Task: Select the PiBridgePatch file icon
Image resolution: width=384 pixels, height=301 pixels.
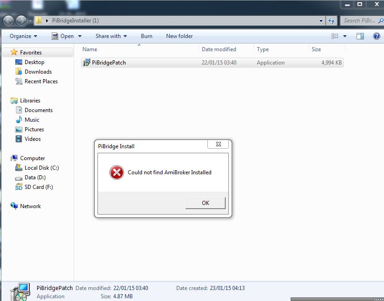Action: pyautogui.click(x=87, y=62)
